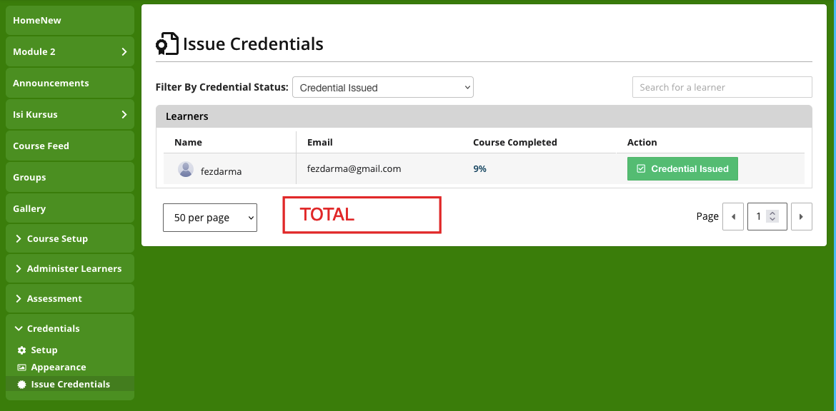The width and height of the screenshot is (836, 411).
Task: Open Groups in the sidebar
Action: pyautogui.click(x=70, y=177)
